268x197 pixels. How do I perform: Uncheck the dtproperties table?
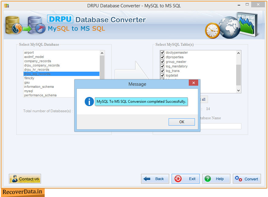pyautogui.click(x=162, y=57)
